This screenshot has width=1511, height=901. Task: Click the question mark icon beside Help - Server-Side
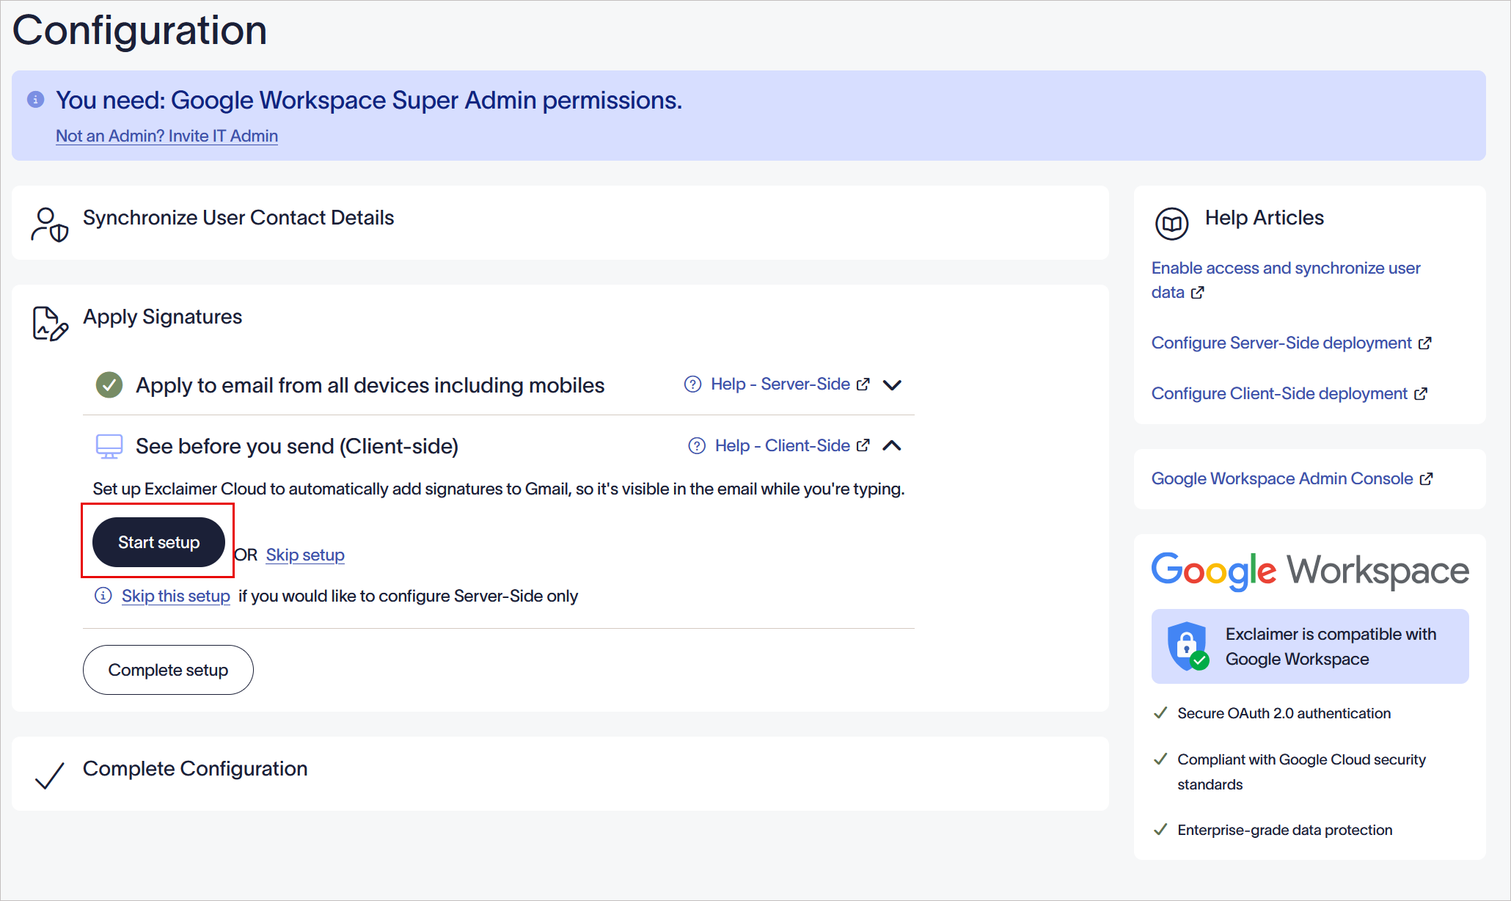pos(692,384)
